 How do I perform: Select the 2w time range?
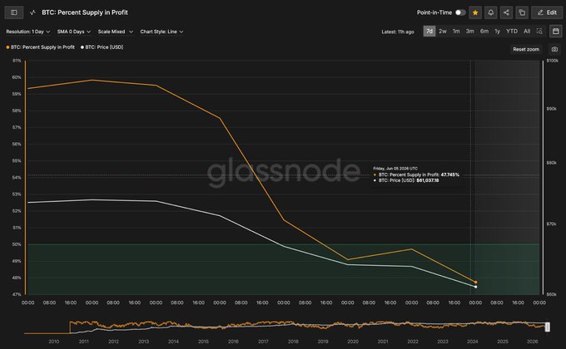(443, 32)
